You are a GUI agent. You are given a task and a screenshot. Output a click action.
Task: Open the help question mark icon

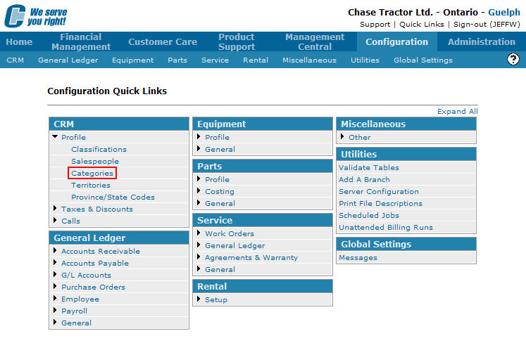[x=513, y=59]
